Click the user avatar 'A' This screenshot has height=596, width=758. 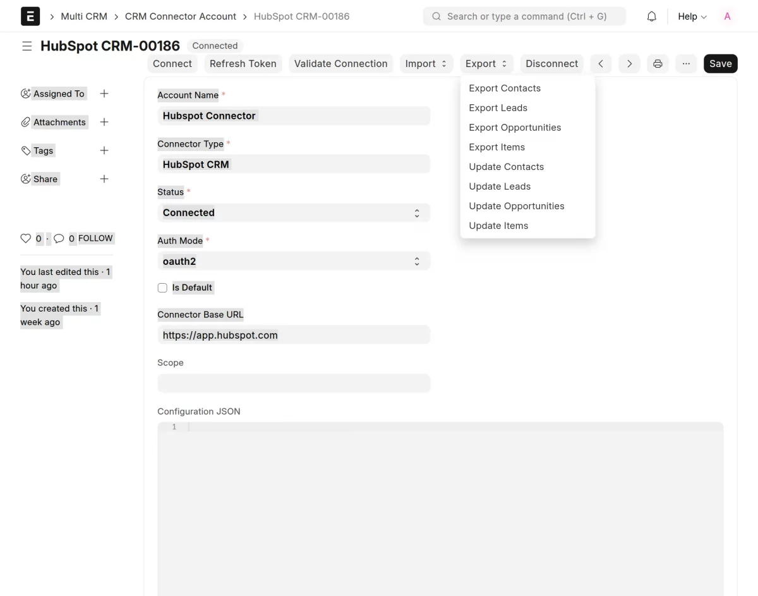[727, 16]
